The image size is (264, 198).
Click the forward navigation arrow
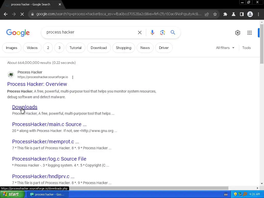coord(14,14)
